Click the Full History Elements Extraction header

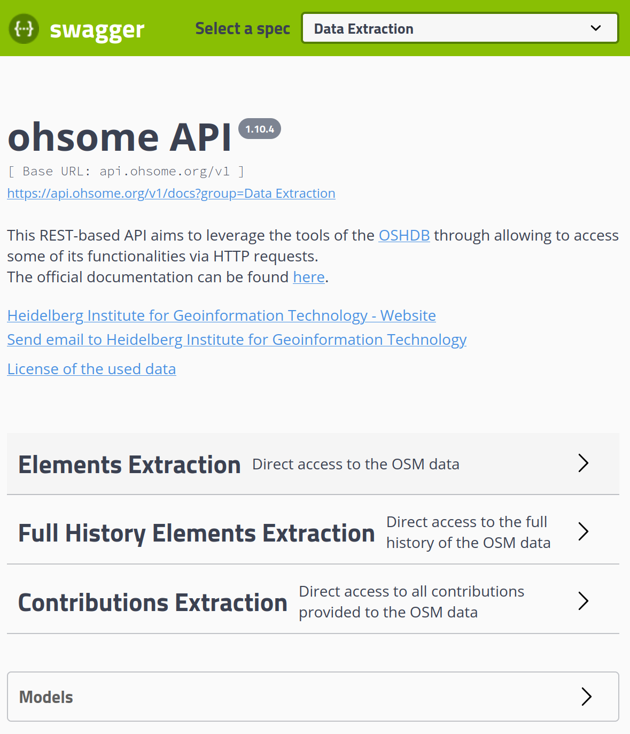[x=196, y=532]
